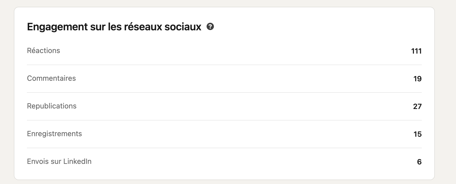Click the divider line beneath the Enregistrements row

click(224, 148)
